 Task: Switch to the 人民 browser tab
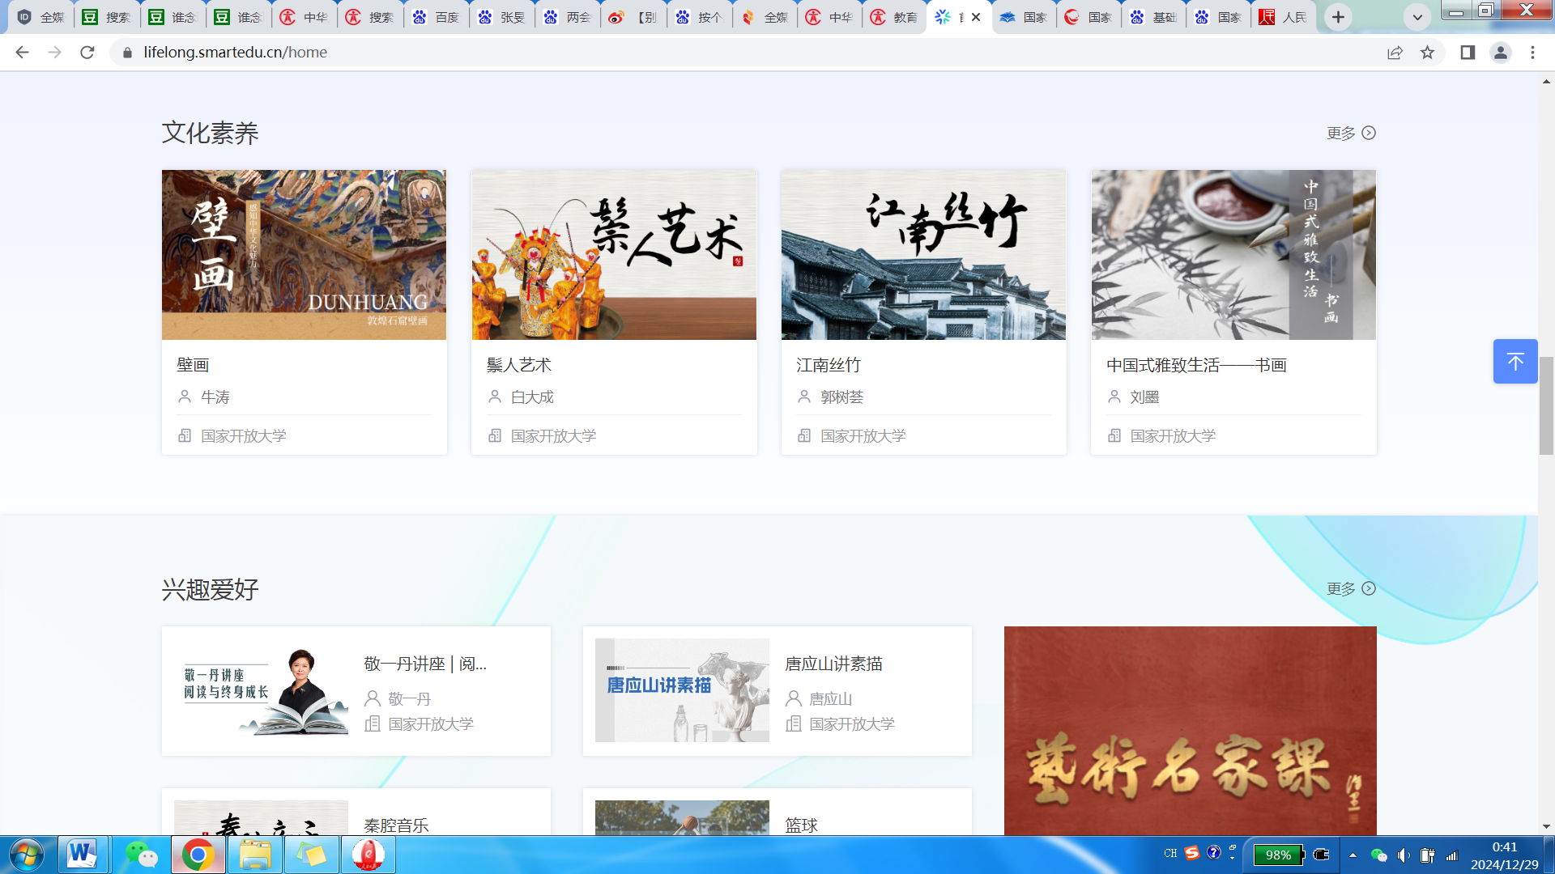(x=1284, y=17)
